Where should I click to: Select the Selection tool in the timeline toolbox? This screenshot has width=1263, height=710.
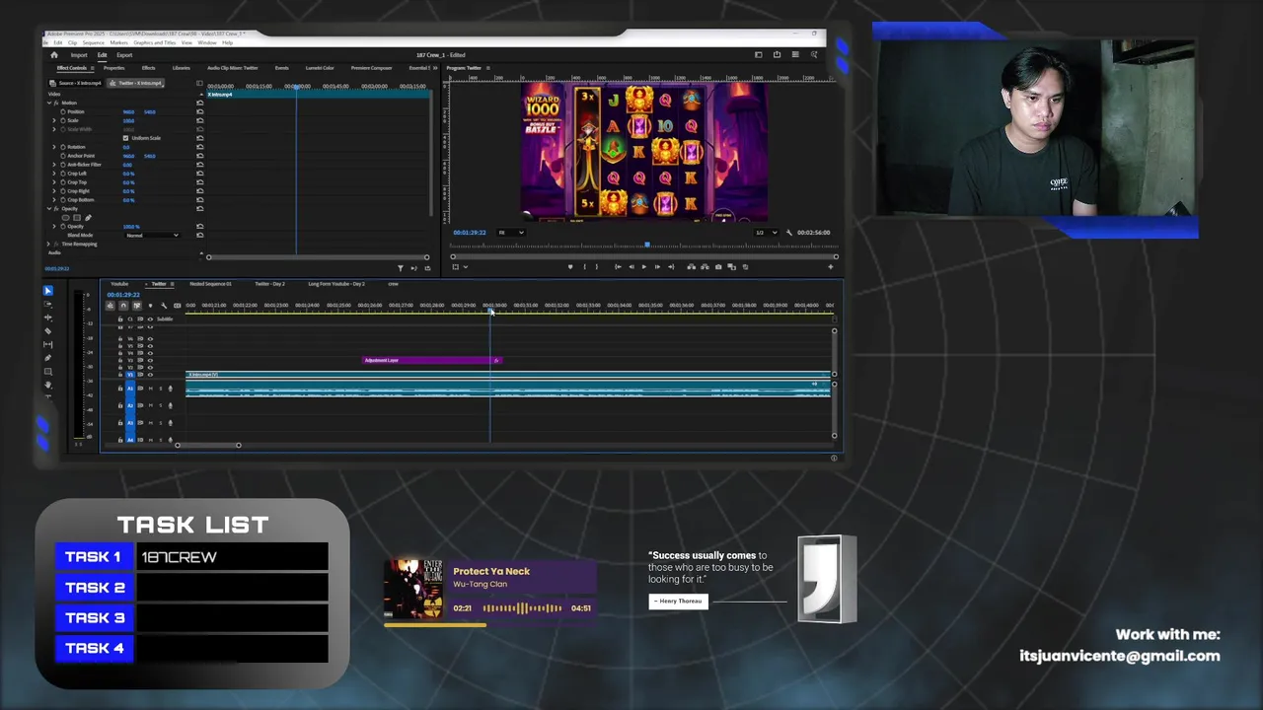pos(47,291)
